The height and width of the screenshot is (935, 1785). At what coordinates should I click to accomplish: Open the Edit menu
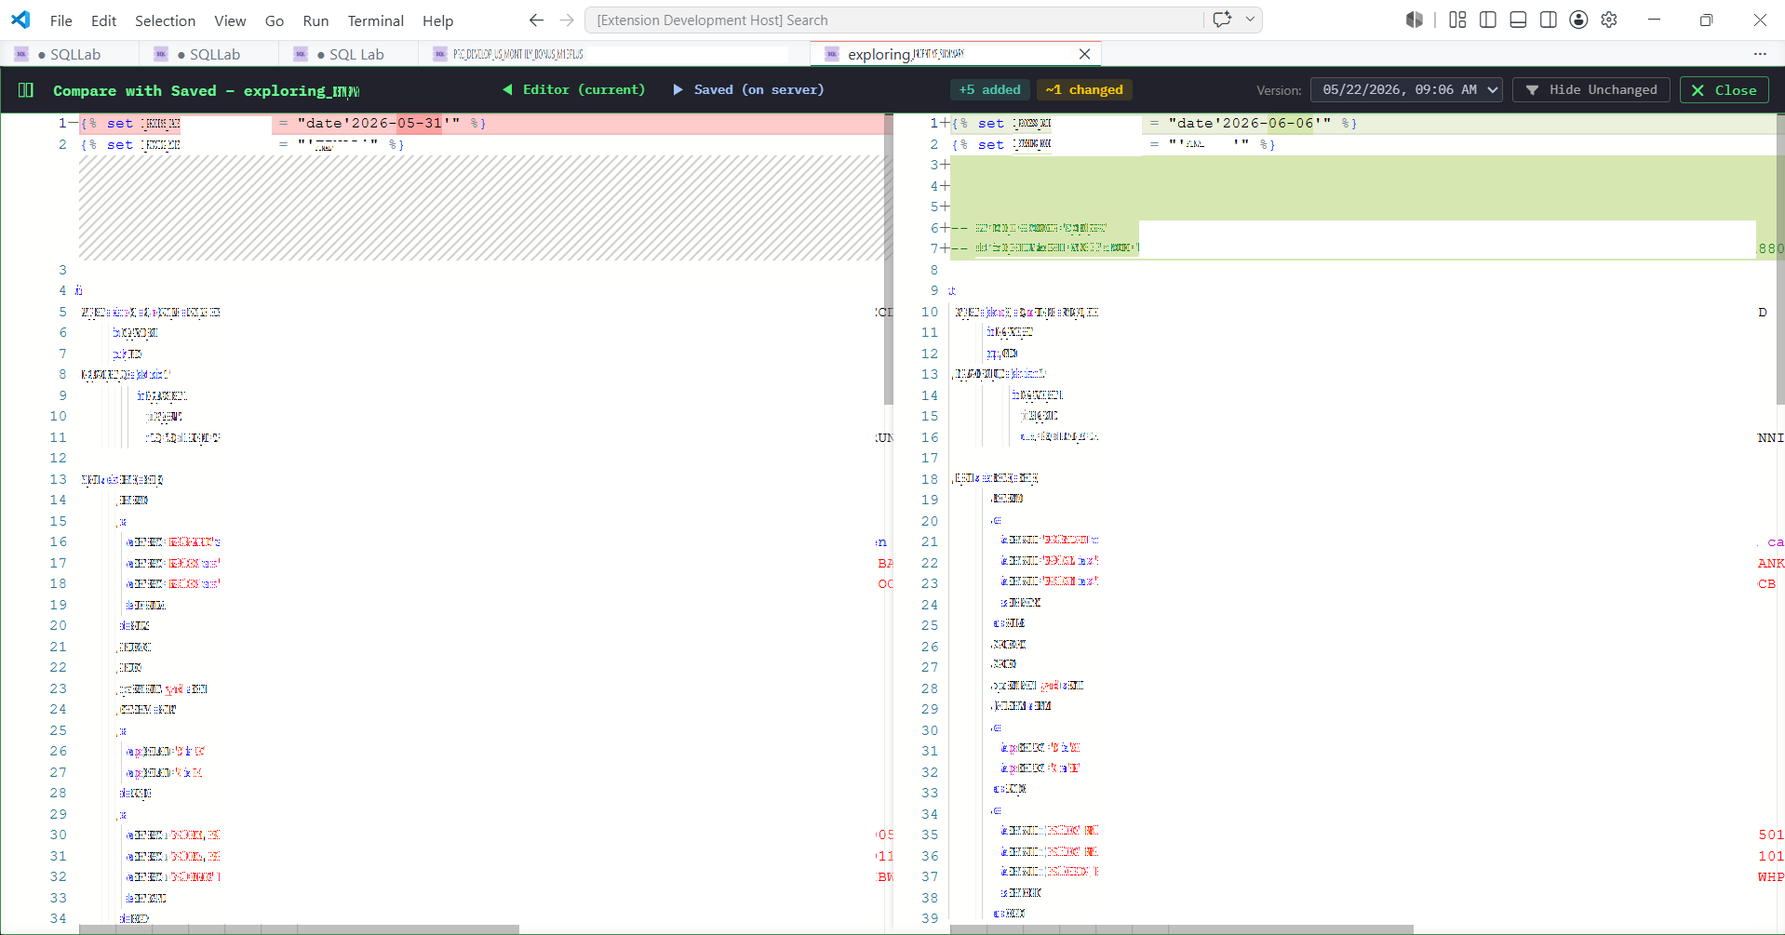click(103, 20)
